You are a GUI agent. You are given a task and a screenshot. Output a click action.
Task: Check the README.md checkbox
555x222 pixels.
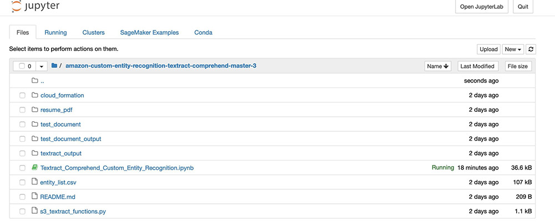click(x=22, y=197)
